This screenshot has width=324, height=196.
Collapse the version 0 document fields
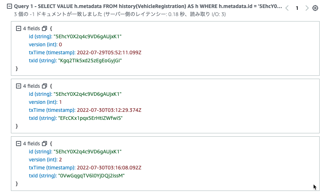tap(19, 28)
